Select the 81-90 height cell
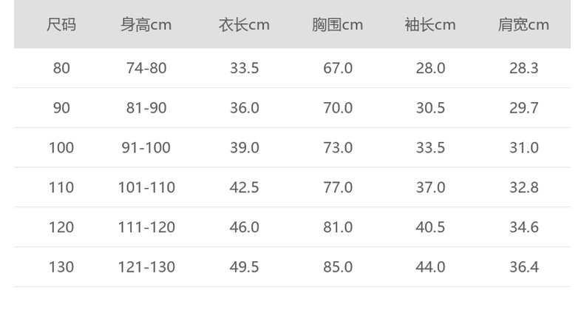Viewport: 584px width, 319px height. [146, 108]
